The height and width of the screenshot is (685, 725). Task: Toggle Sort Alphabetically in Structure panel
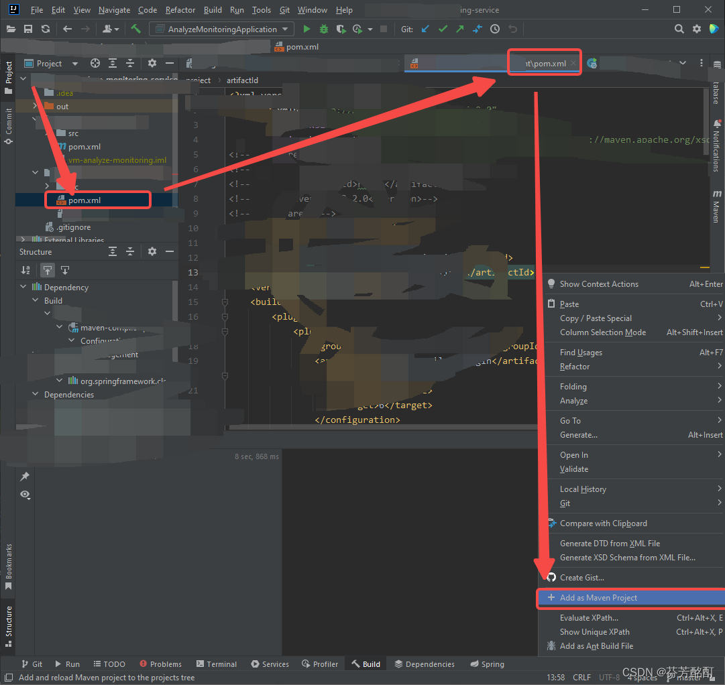pyautogui.click(x=26, y=270)
